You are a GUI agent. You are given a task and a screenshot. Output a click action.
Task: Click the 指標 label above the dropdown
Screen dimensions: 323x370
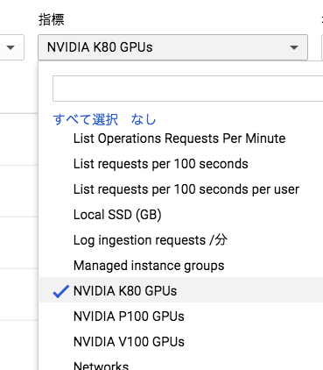click(52, 20)
